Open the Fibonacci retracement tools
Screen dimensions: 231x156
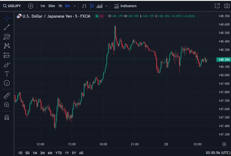point(7,37)
